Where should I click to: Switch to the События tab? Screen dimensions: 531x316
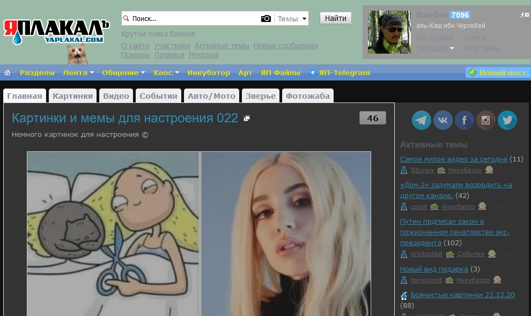click(158, 96)
